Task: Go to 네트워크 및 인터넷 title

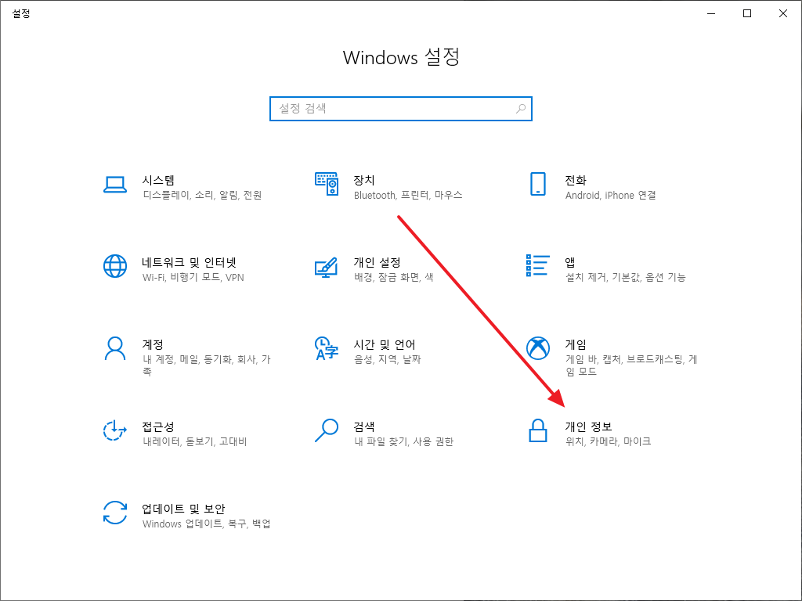Action: 190,262
